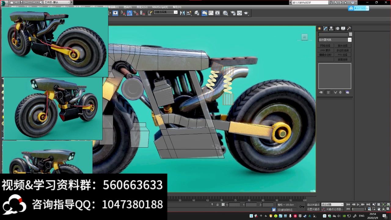Open the Layer Manager toolbar icon

tap(196, 13)
